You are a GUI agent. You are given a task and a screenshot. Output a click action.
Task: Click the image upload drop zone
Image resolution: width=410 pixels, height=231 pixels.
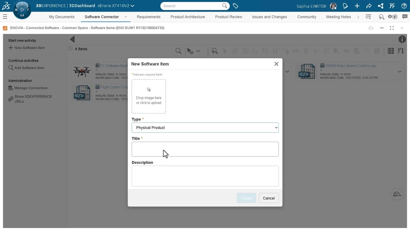click(149, 96)
